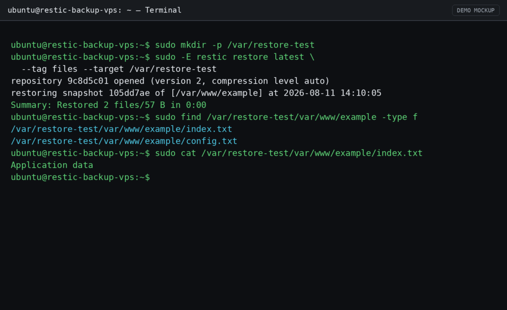
Task: Click the terminal window title text
Action: click(95, 10)
